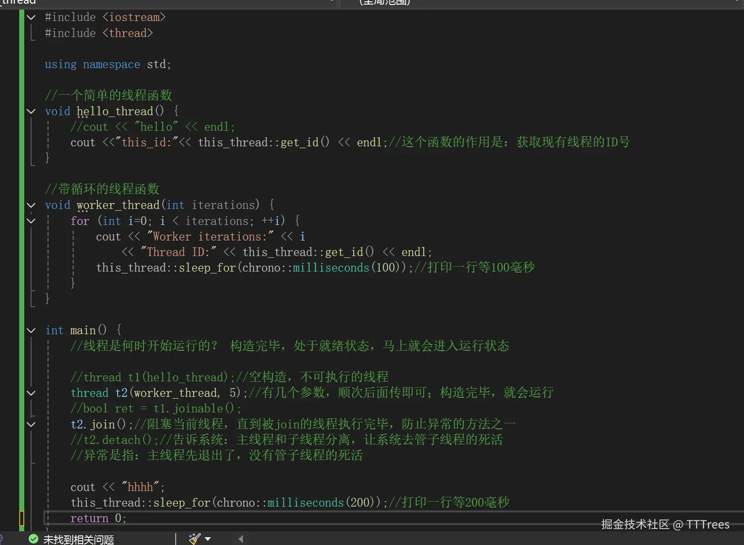Click the 'void hello_thread()' declaration

point(112,111)
